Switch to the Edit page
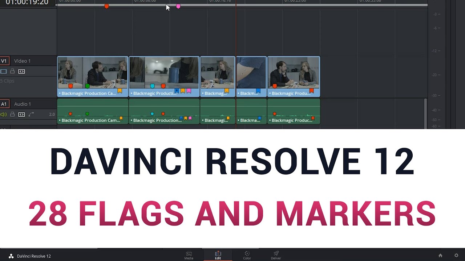This screenshot has width=465, height=261. 218,256
